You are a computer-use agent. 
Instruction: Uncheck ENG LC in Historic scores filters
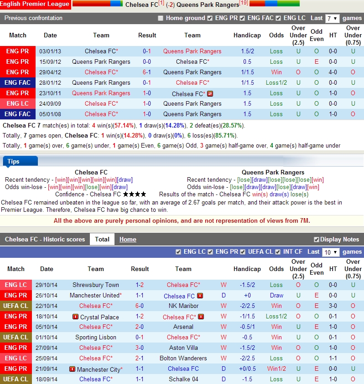coord(178,252)
